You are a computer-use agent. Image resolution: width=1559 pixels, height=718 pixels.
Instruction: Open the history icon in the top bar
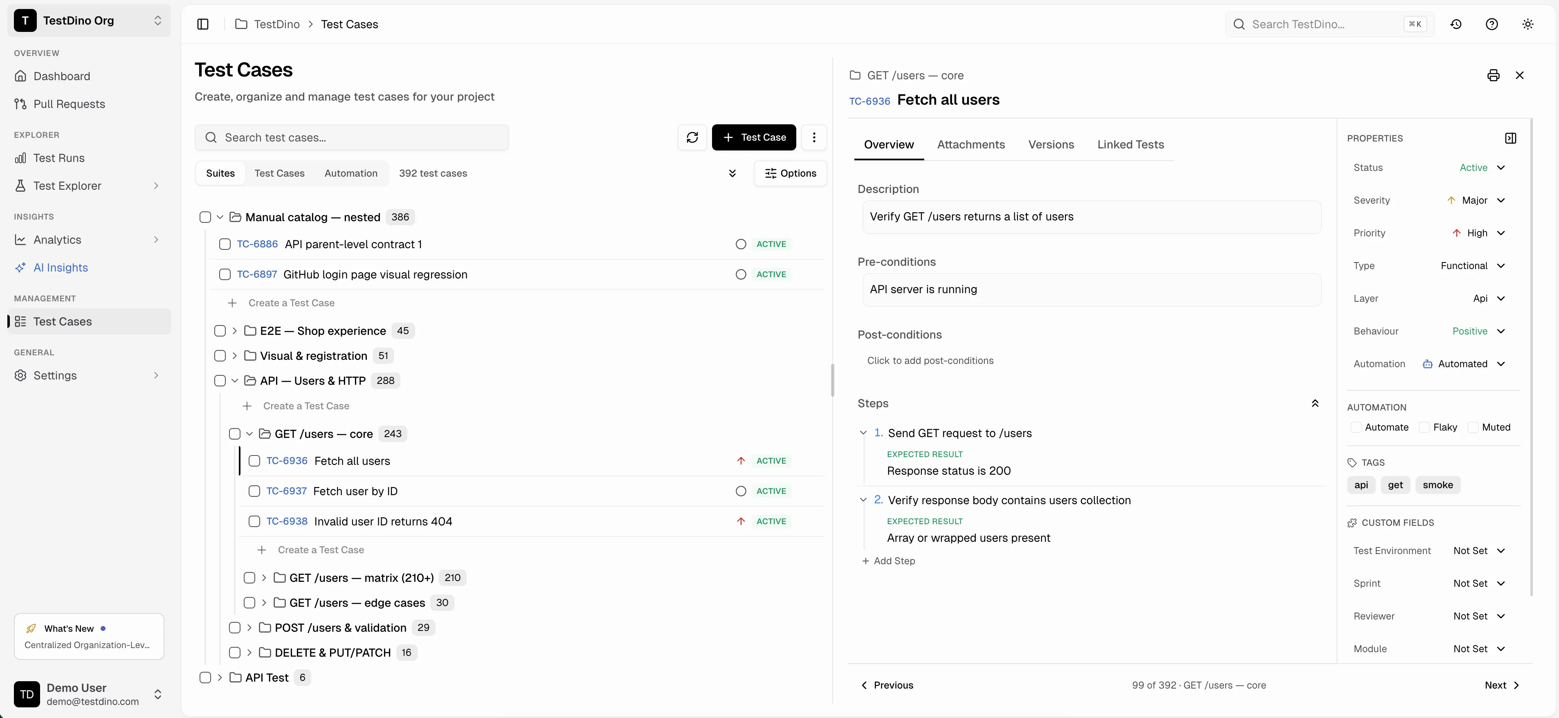1456,24
